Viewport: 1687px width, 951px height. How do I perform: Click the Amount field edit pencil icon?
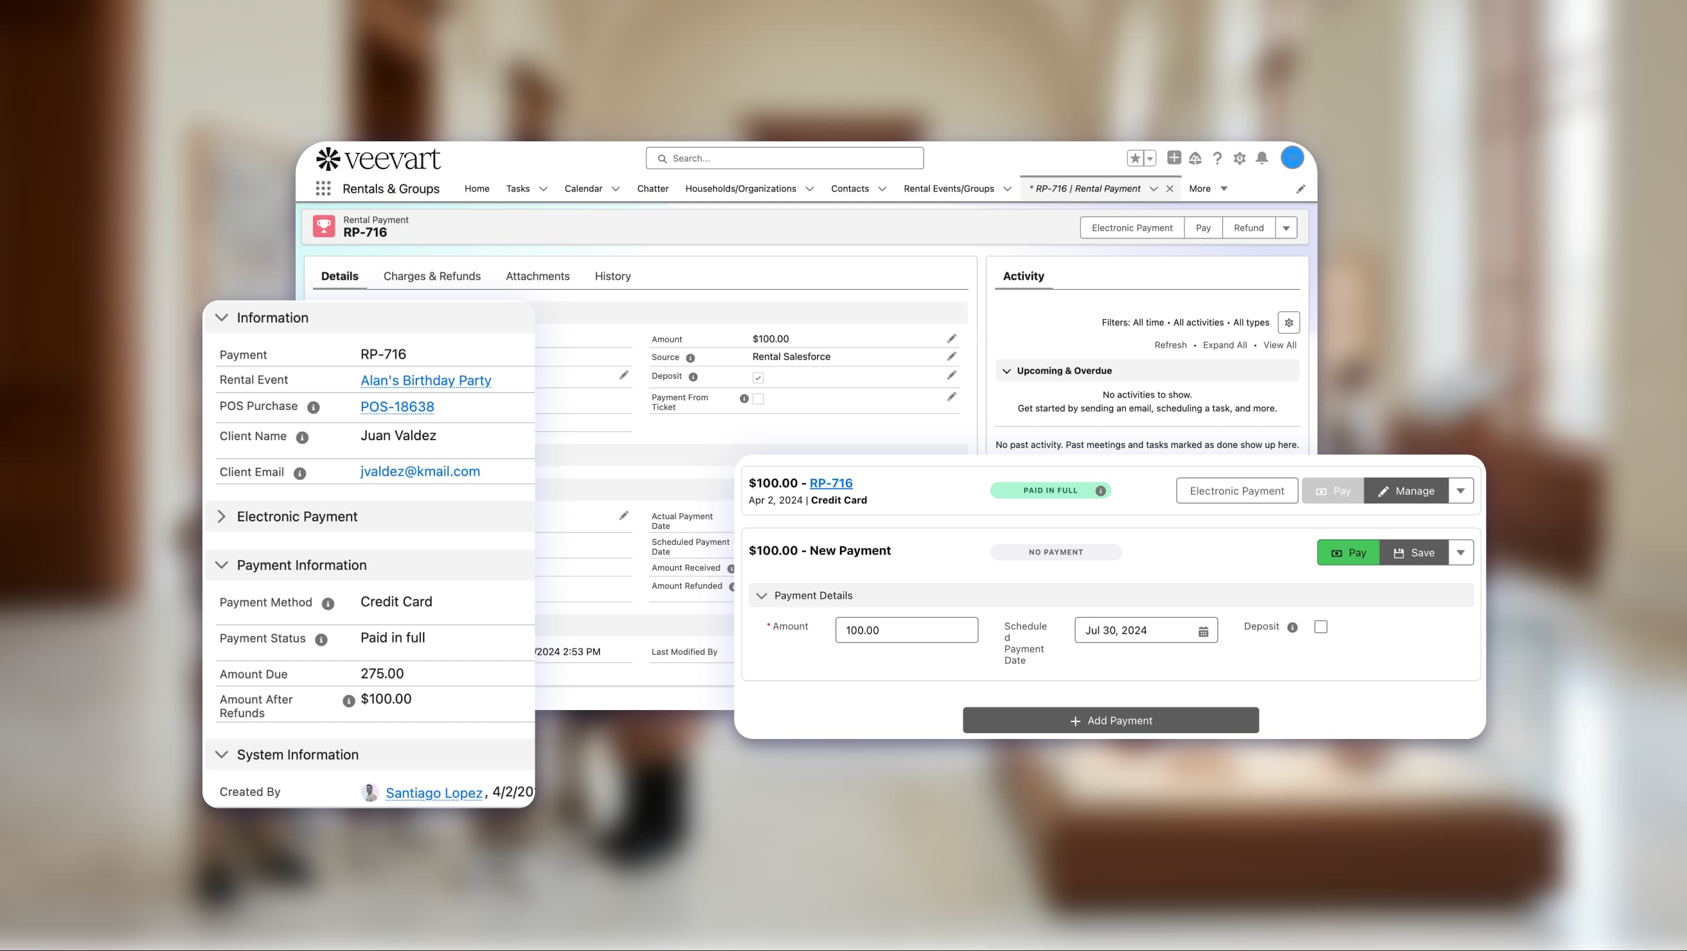coord(952,338)
